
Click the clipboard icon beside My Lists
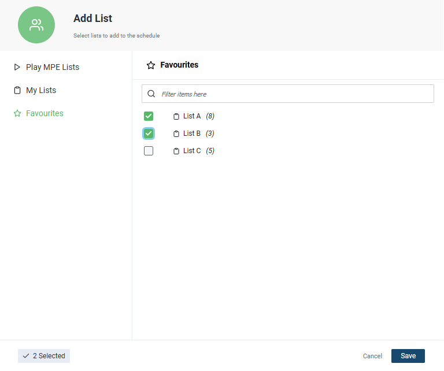coord(17,90)
